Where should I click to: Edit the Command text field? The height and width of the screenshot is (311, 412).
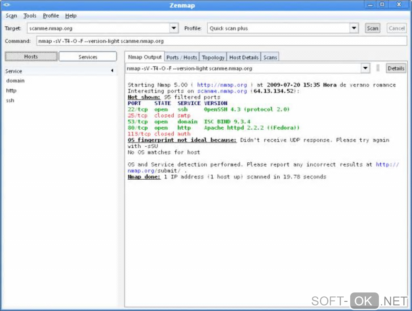(x=221, y=41)
